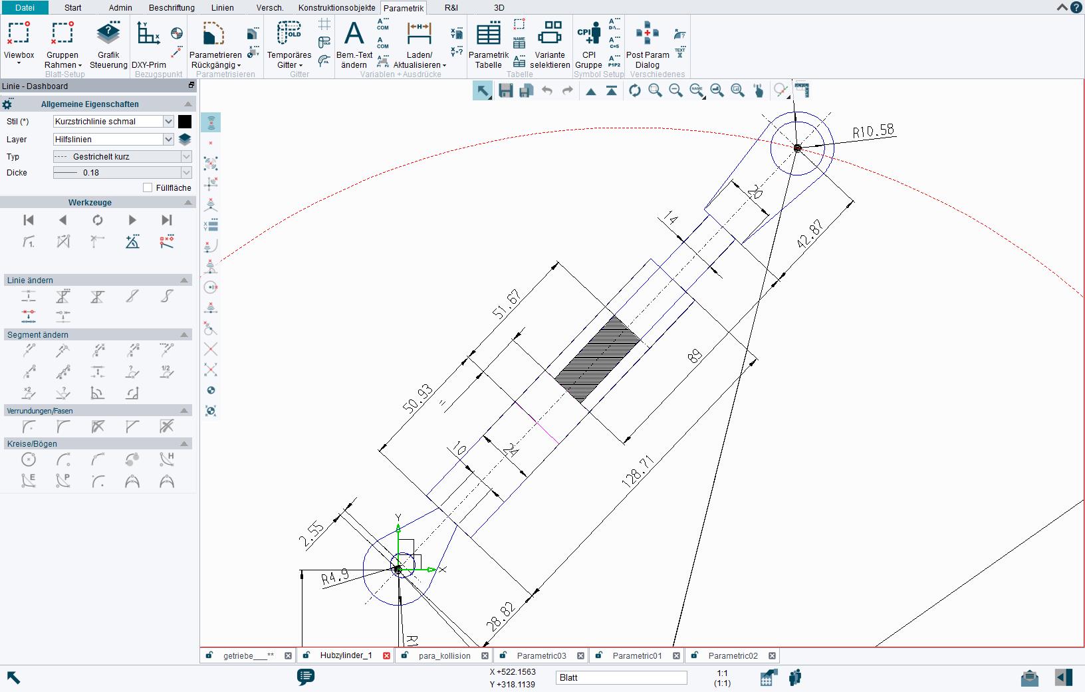Click the black color swatch next to Stil
The width and height of the screenshot is (1085, 692).
click(x=185, y=122)
